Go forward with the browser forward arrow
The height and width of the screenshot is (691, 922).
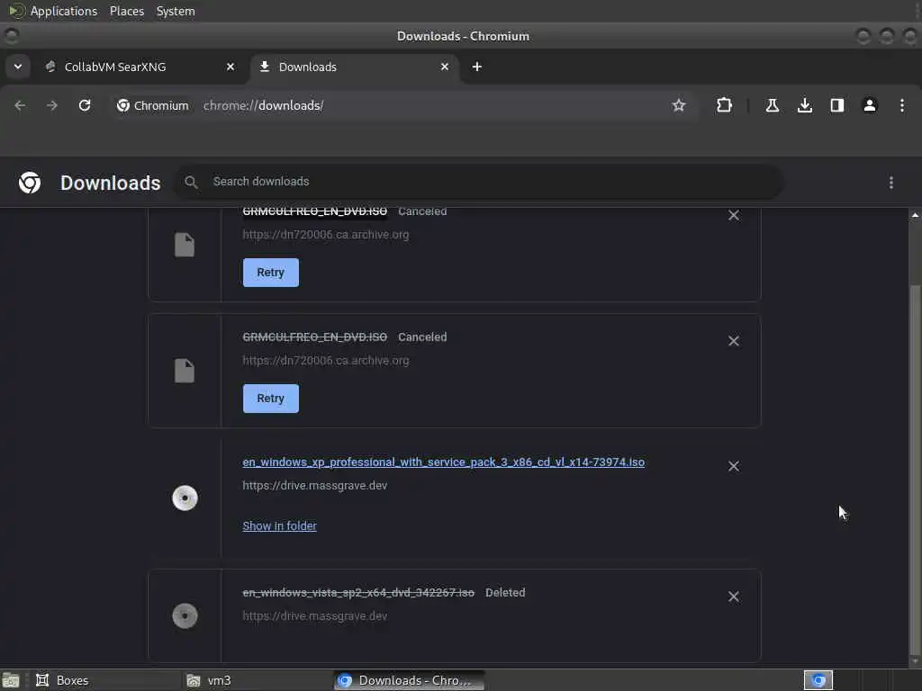tap(51, 105)
